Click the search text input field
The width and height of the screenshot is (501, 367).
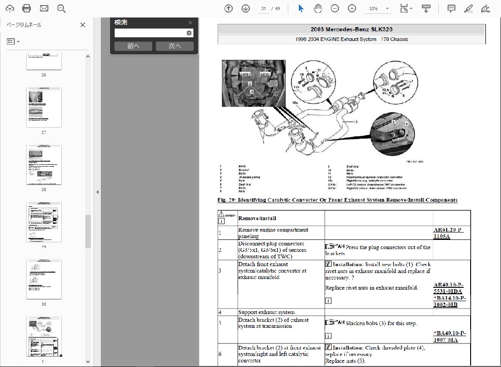150,33
